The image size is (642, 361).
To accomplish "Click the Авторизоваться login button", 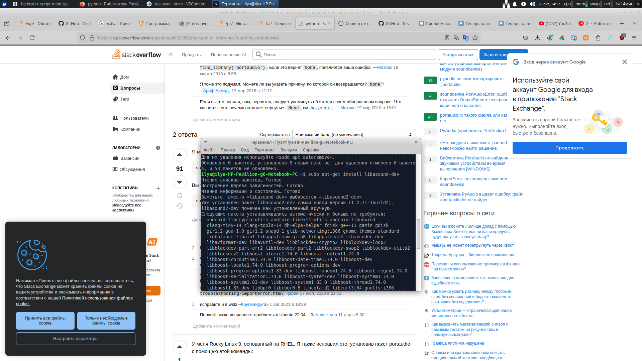I will click(458, 54).
